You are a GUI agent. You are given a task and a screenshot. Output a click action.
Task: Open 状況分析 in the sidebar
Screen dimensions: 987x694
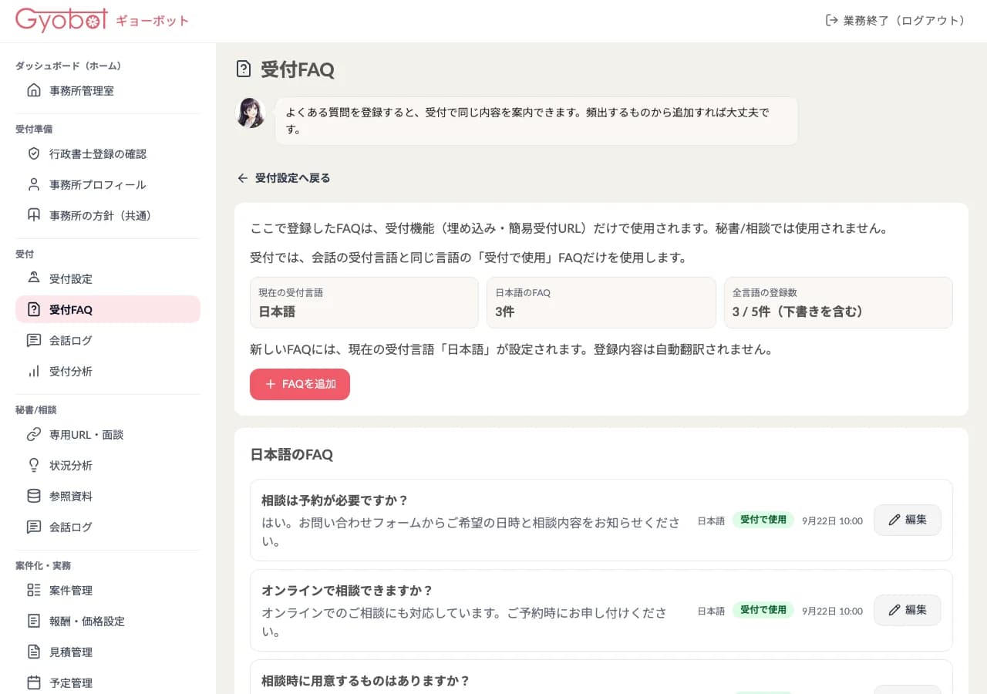[x=108, y=465]
